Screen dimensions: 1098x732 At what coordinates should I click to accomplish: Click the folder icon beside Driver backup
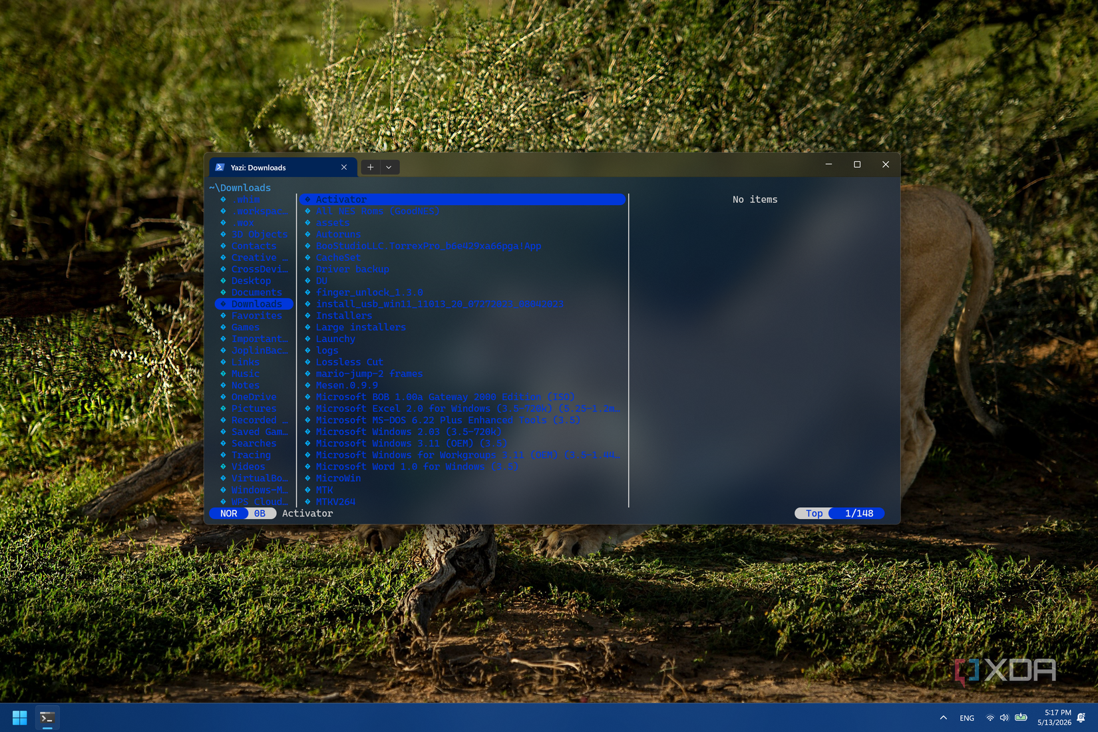point(307,270)
